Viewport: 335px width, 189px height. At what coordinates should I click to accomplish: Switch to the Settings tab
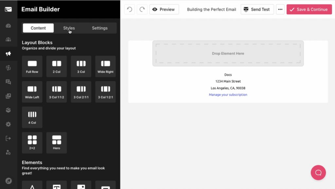[99, 28]
